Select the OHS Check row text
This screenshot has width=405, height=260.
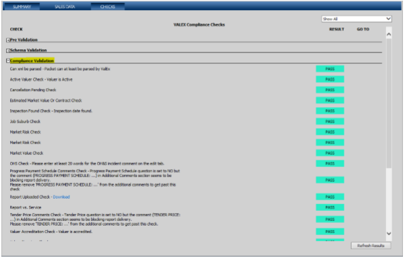tap(87, 164)
